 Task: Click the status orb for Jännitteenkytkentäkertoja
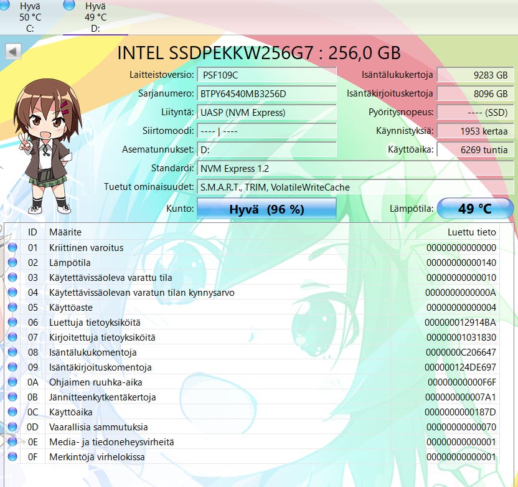[12, 397]
